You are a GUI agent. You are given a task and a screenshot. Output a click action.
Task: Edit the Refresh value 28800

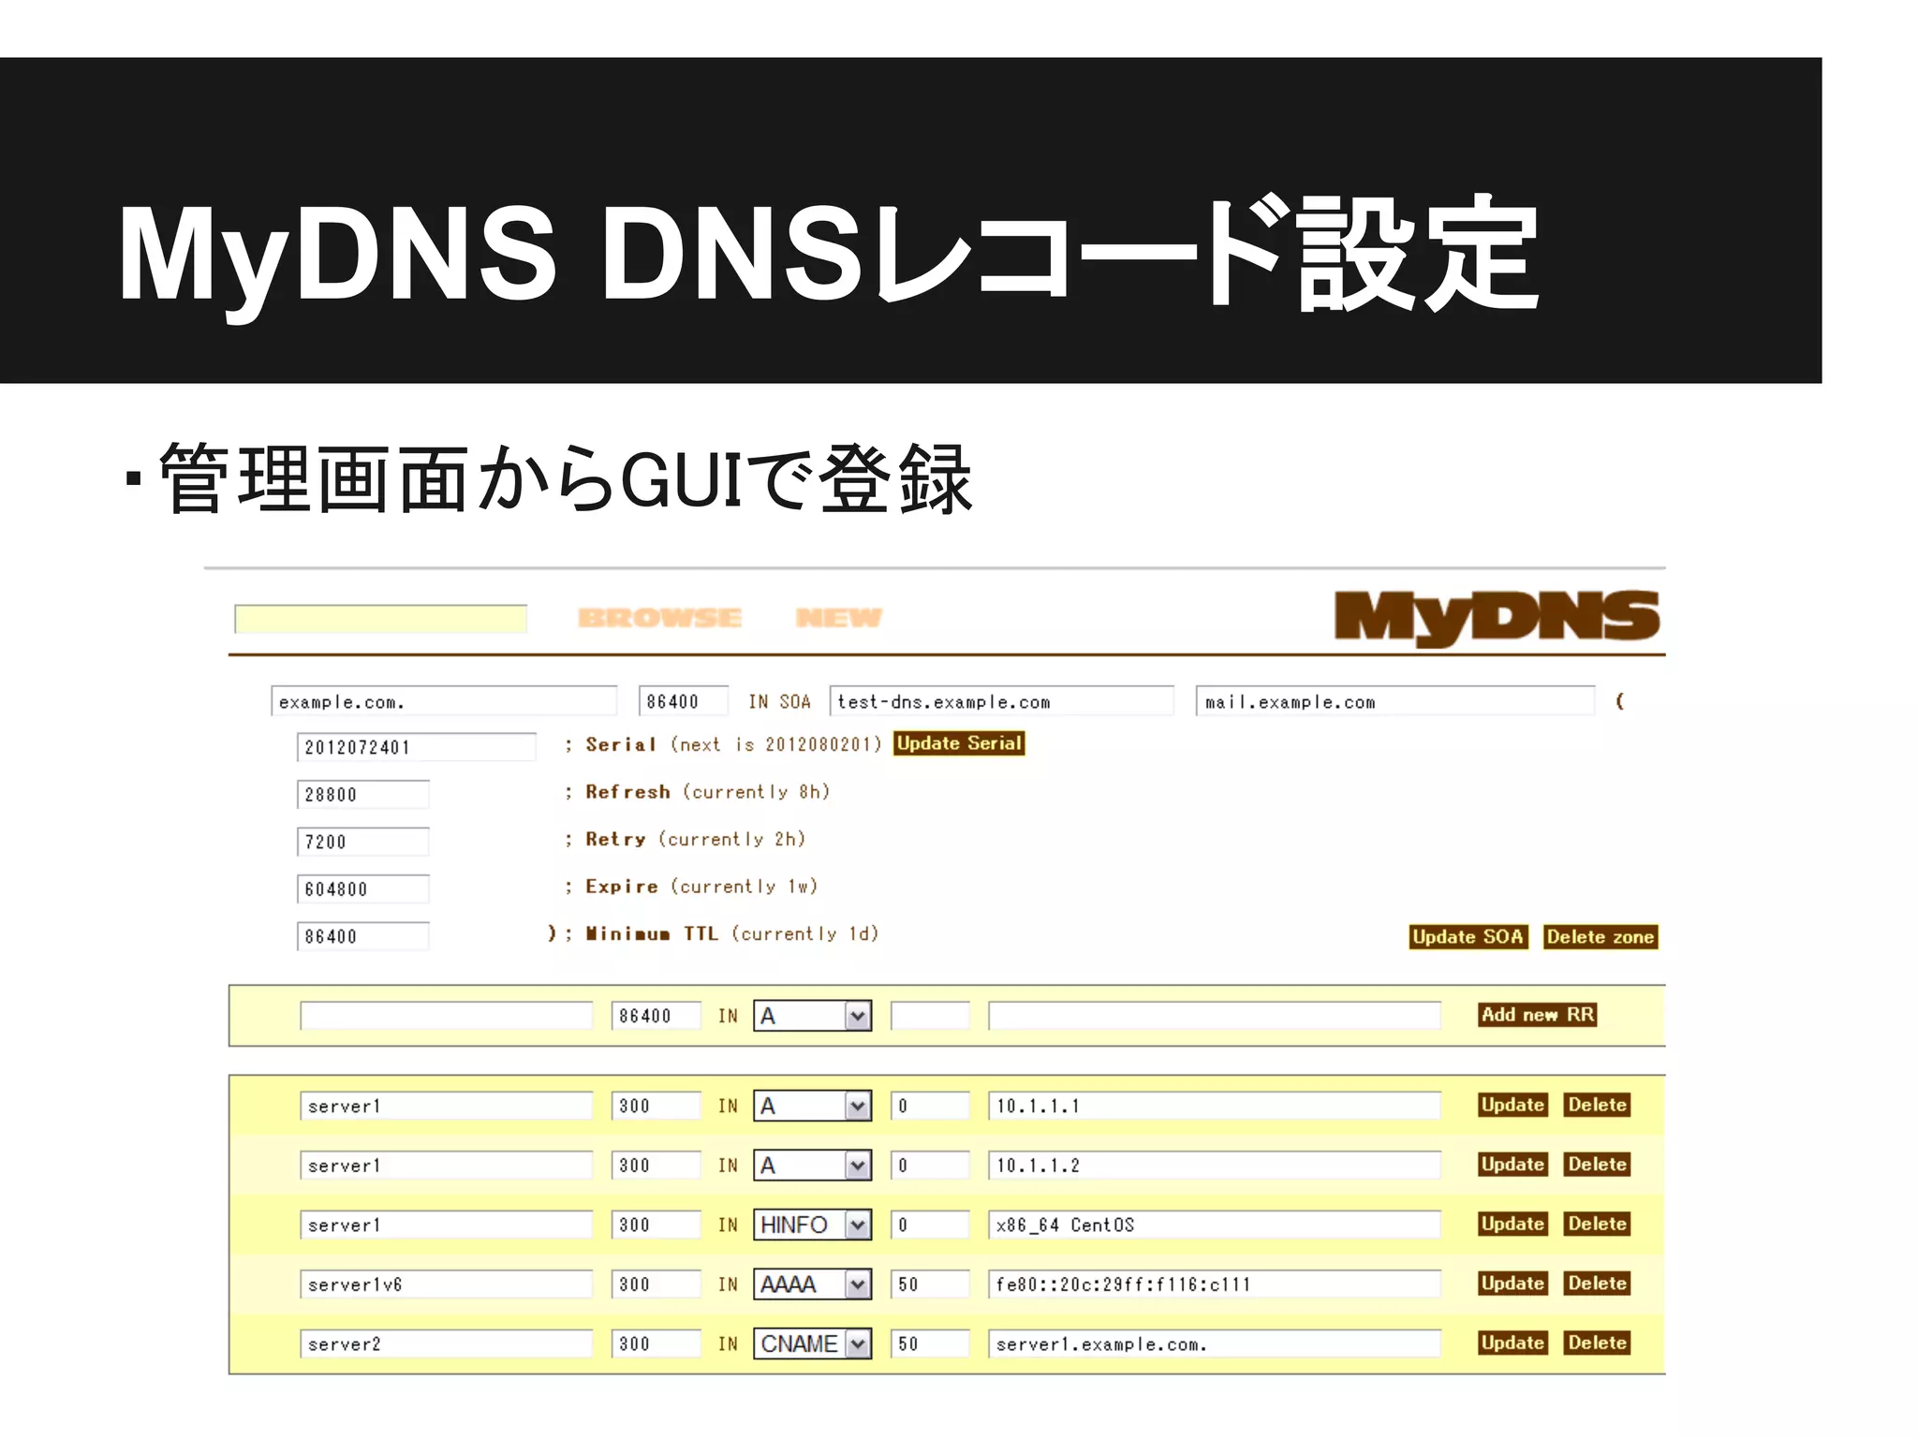[362, 794]
